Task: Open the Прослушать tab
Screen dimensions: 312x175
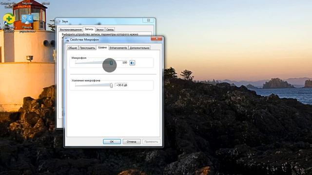Action: tap(87, 48)
